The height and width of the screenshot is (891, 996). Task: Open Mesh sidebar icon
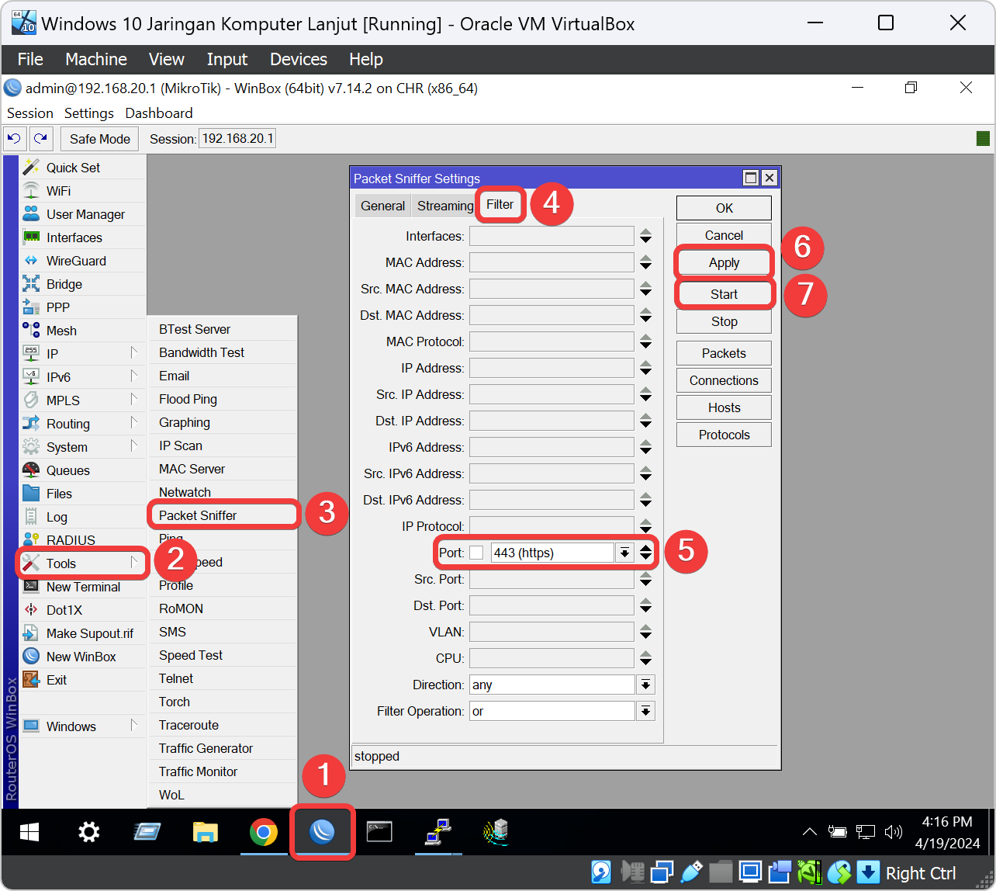tap(31, 330)
